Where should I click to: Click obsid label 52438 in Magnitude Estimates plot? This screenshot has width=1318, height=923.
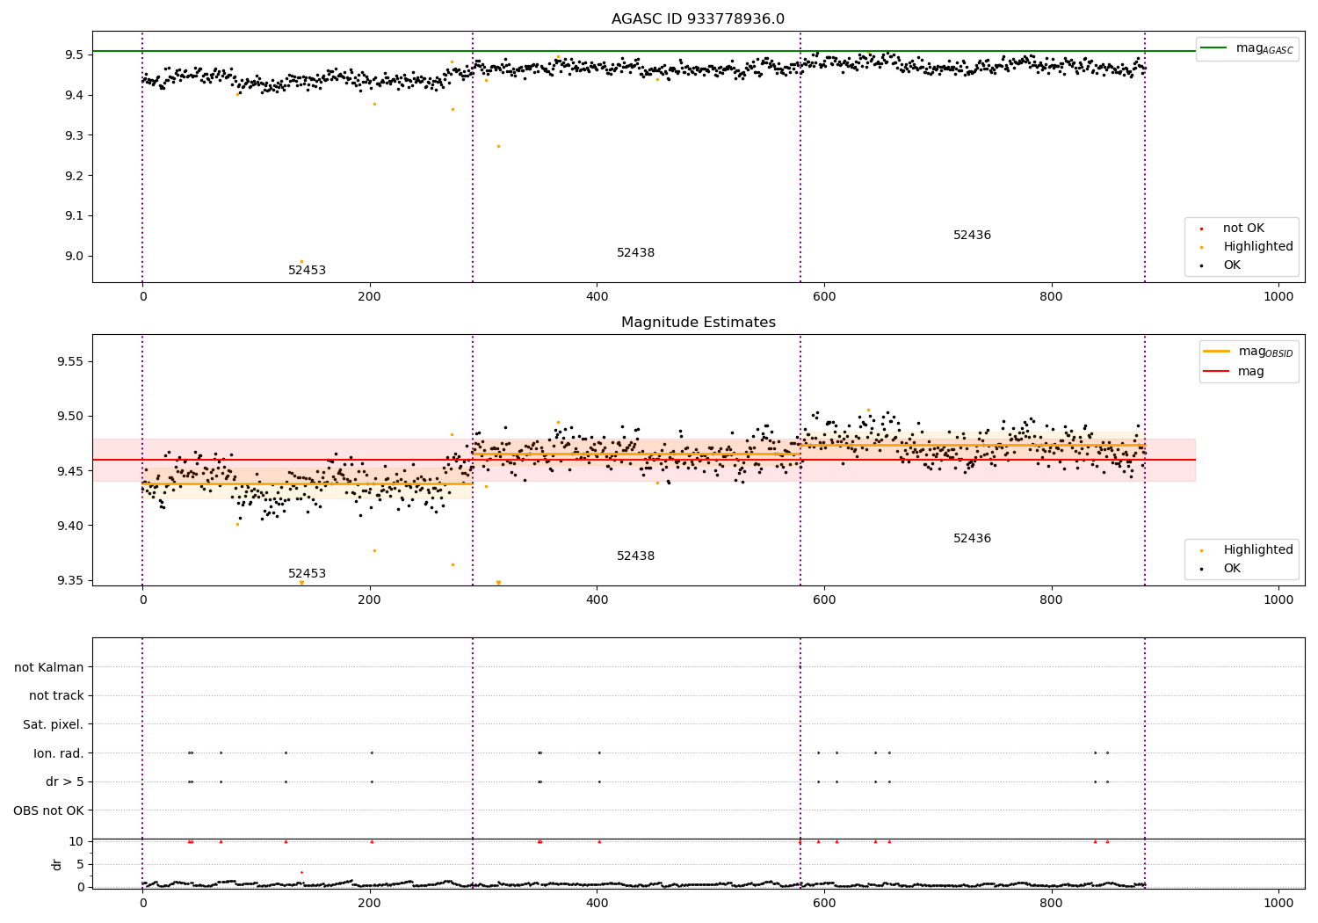coord(635,556)
